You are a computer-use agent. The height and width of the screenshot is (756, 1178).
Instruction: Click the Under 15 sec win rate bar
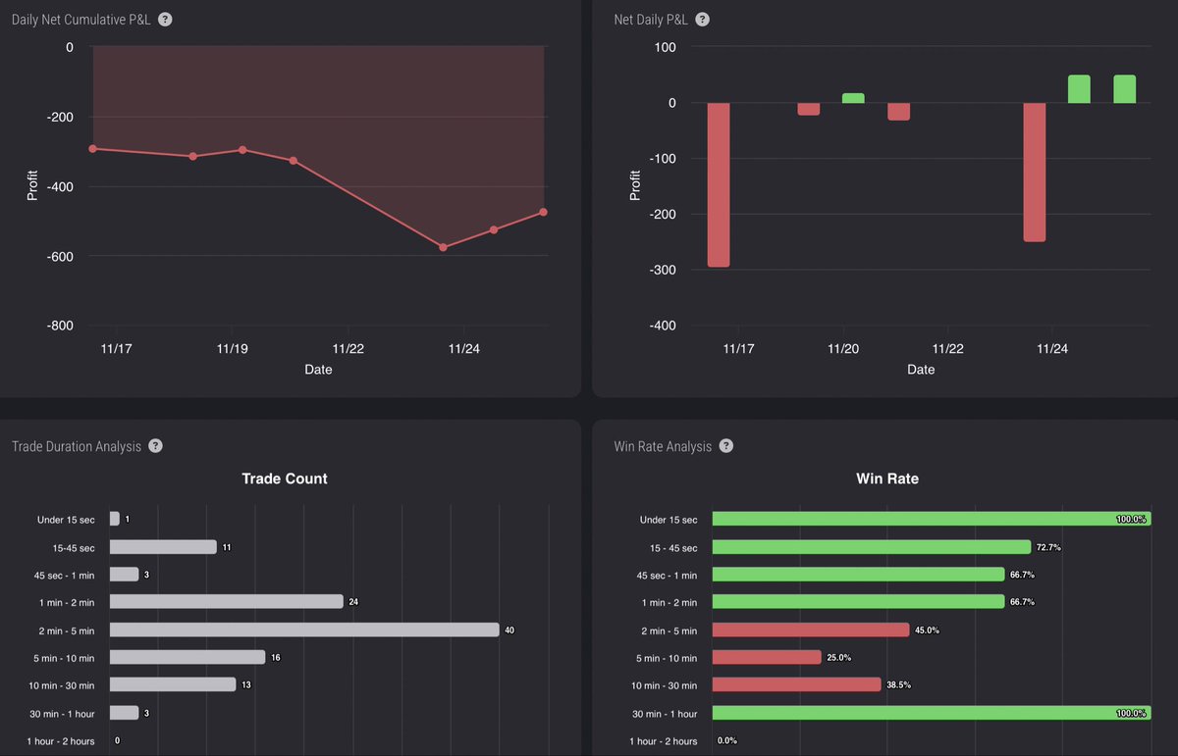tap(931, 519)
